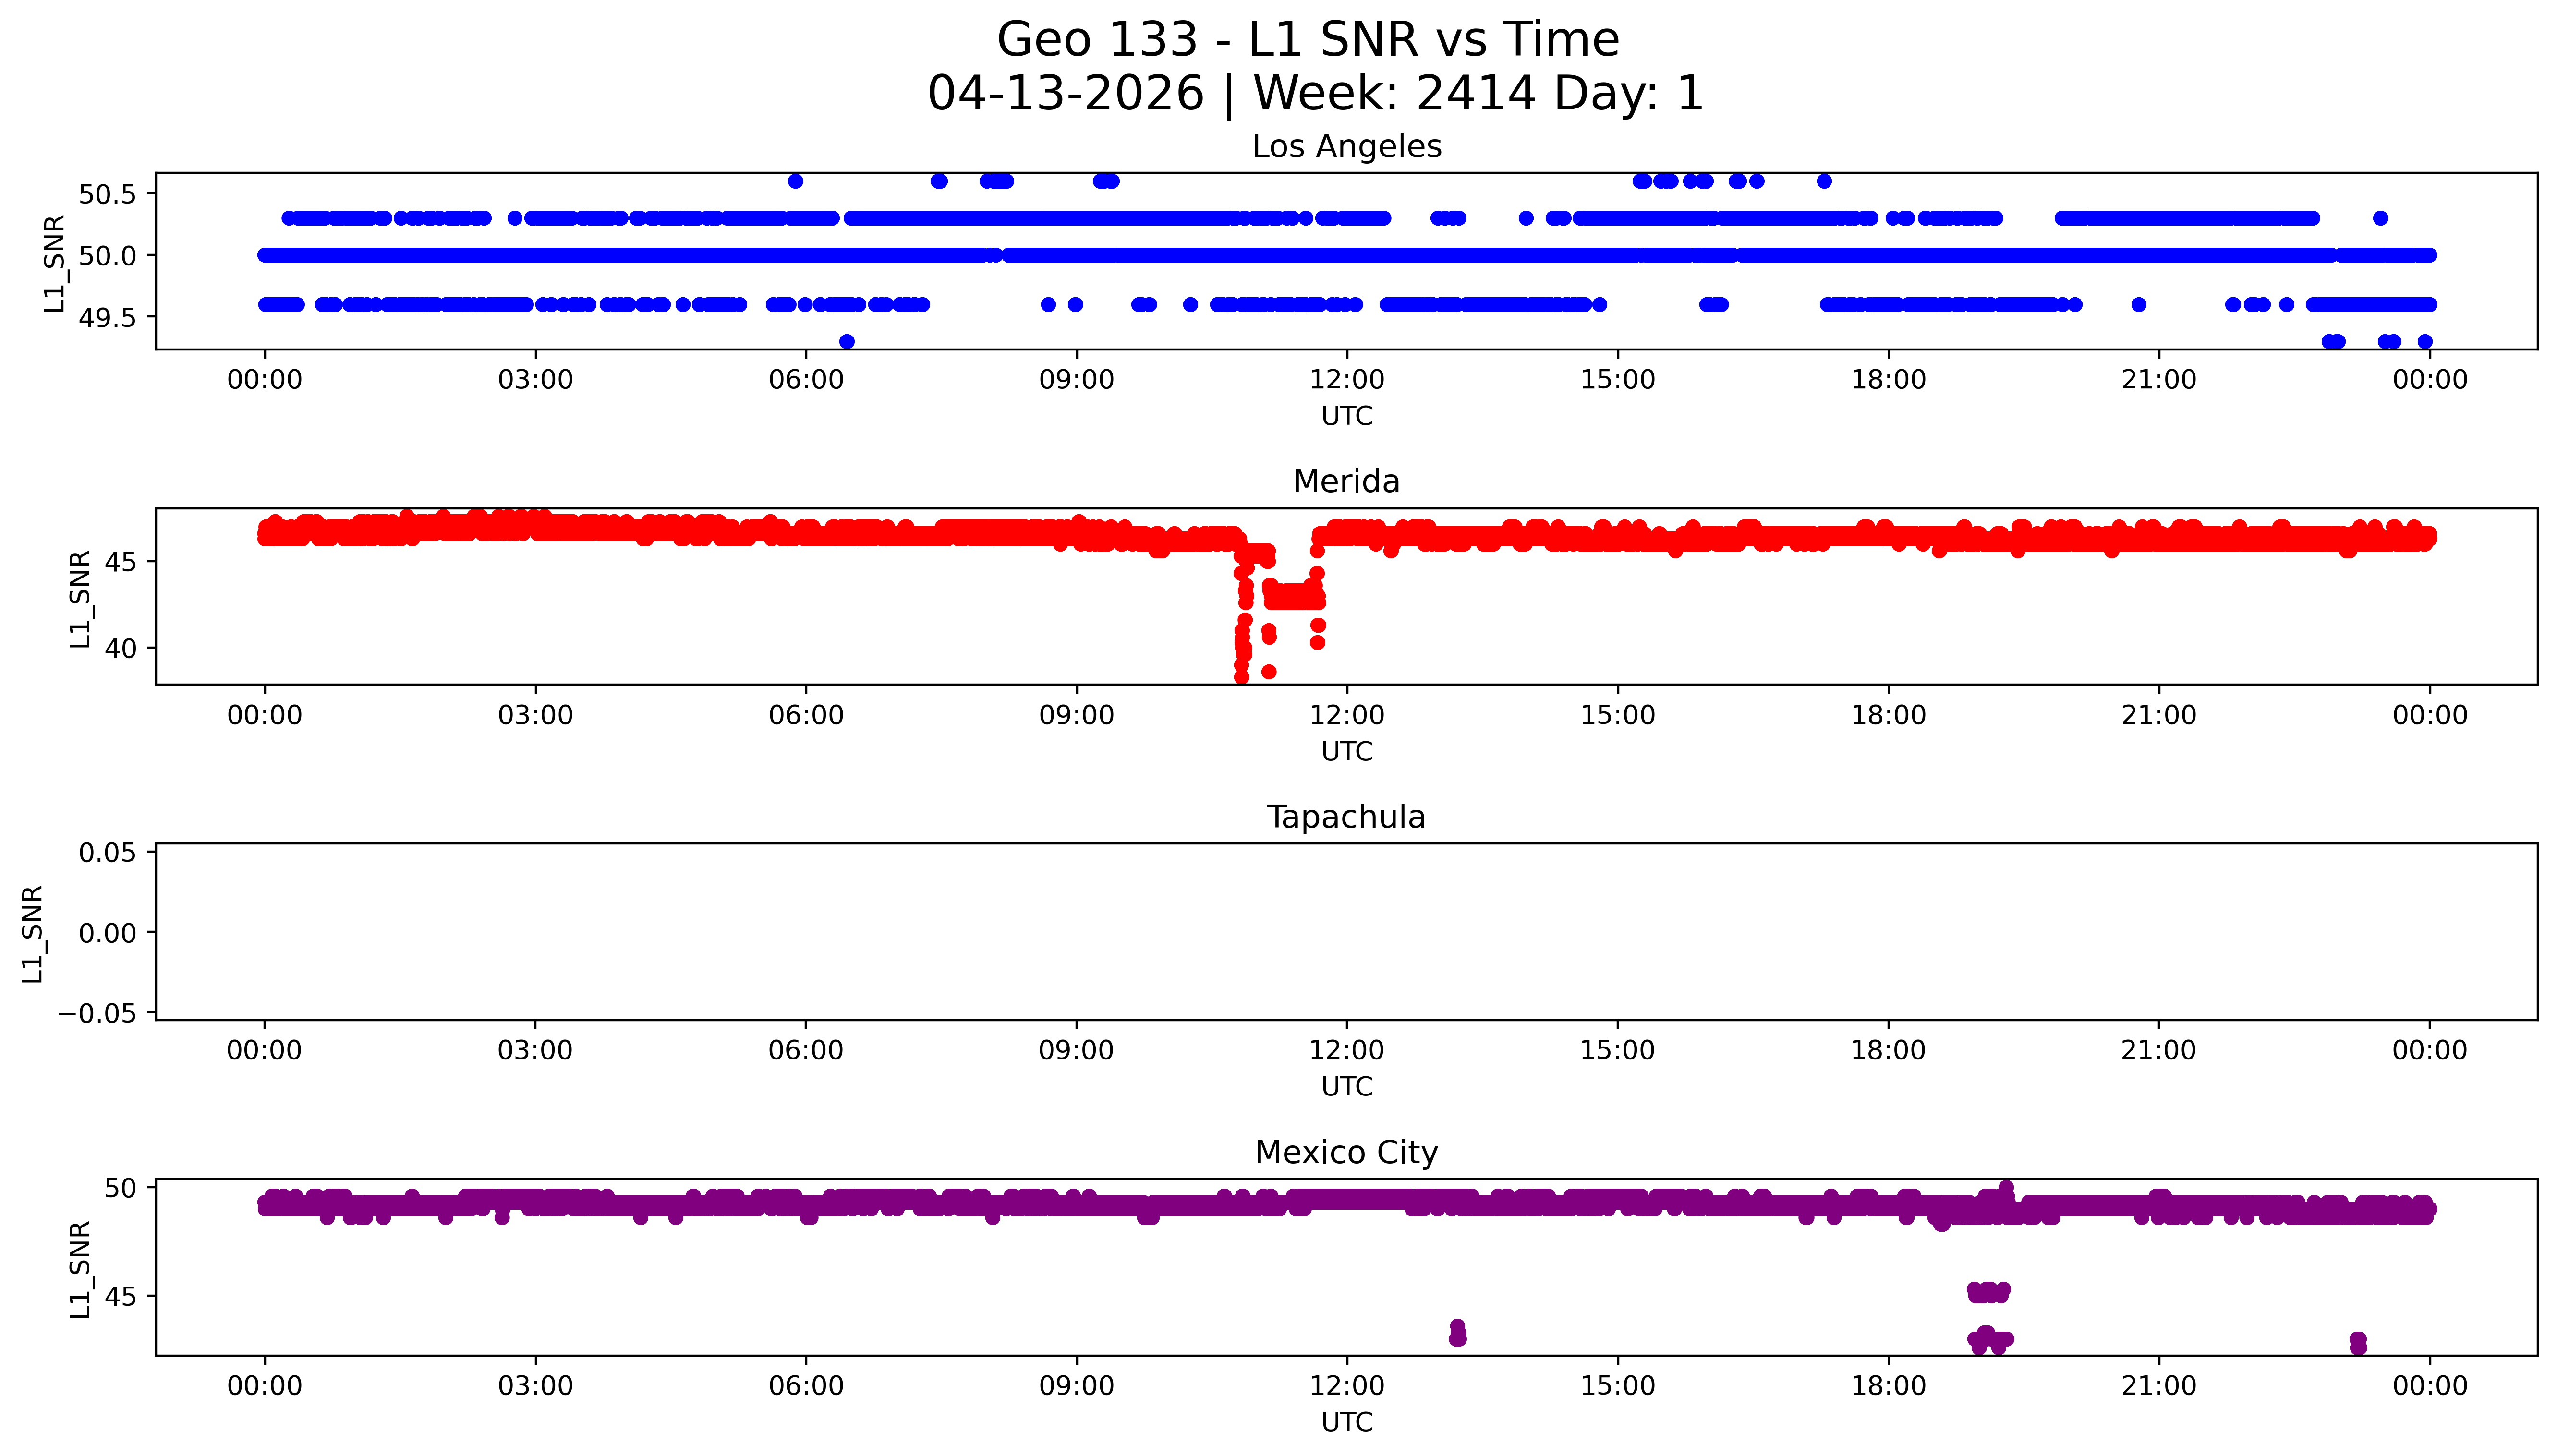Click the Merida SNR dip near 11:00
This screenshot has width=2557, height=1456.
point(1290,598)
